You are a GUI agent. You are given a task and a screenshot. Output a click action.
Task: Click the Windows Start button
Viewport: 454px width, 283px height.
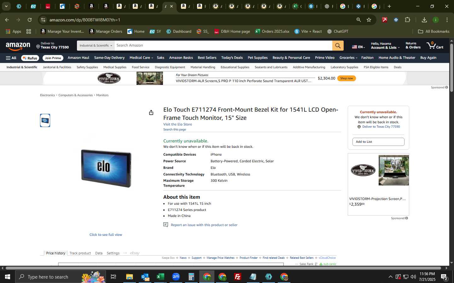tap(8, 277)
